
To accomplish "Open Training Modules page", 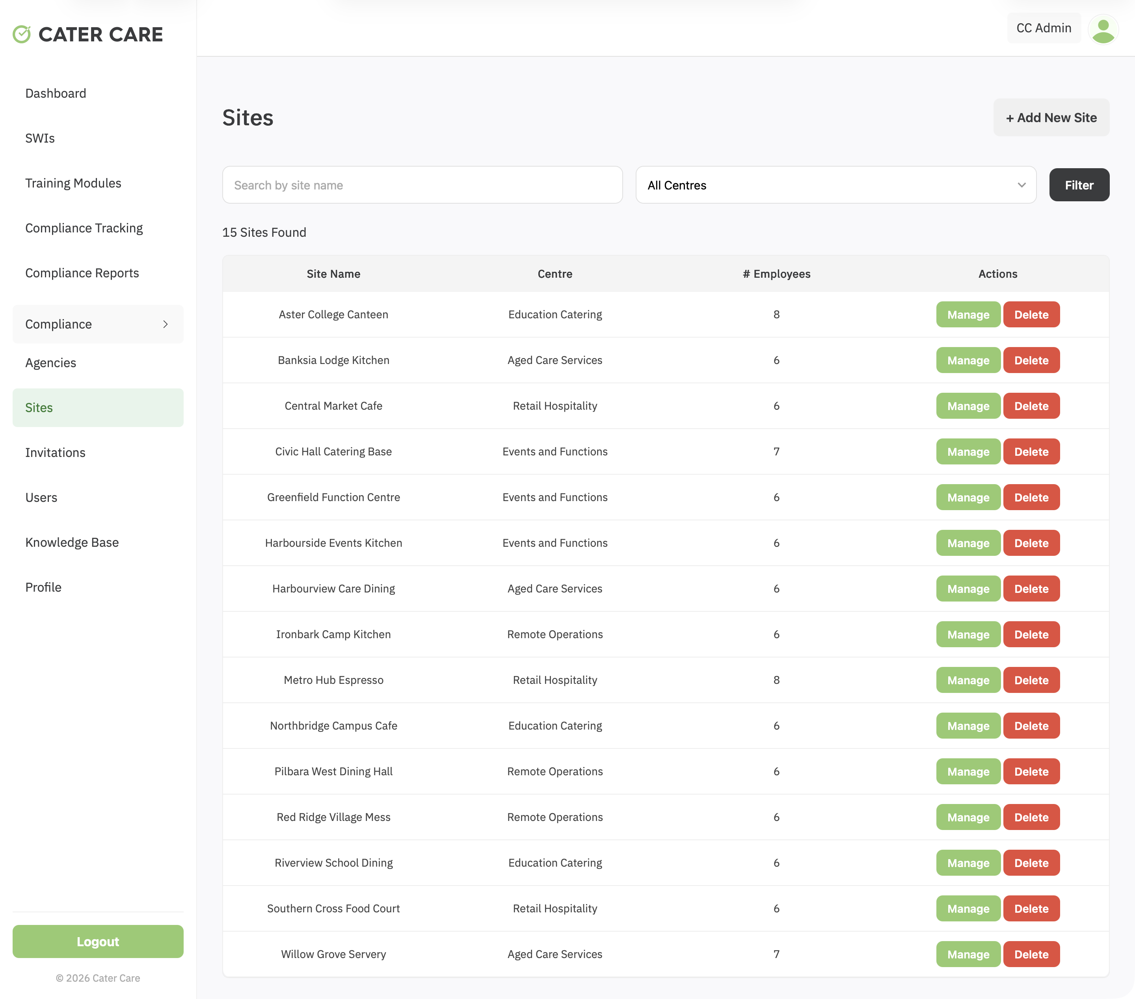I will [x=73, y=183].
